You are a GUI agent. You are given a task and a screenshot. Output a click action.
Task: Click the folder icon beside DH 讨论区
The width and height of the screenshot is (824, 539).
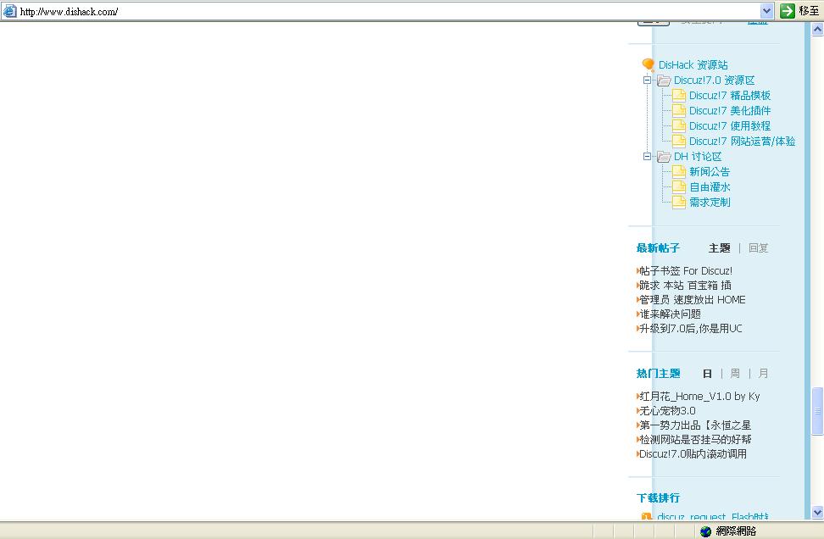(664, 157)
